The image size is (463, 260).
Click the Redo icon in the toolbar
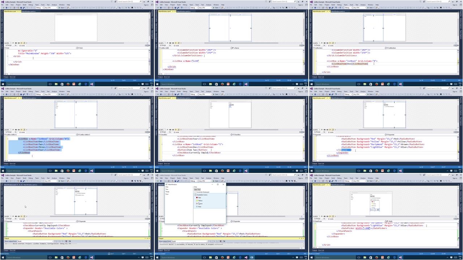coord(31,8)
